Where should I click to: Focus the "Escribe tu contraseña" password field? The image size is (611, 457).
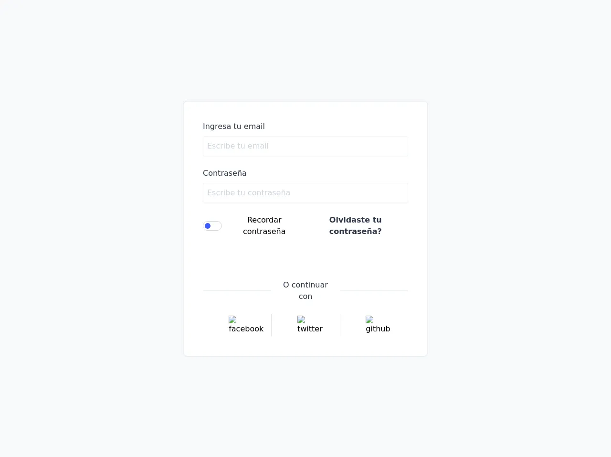click(305, 193)
